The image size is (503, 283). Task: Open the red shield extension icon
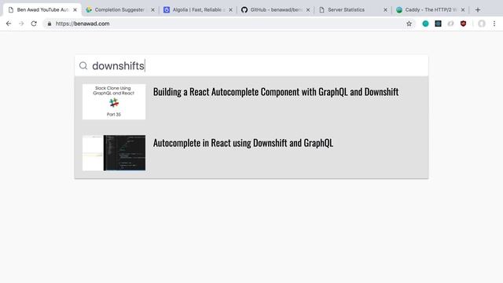(463, 24)
